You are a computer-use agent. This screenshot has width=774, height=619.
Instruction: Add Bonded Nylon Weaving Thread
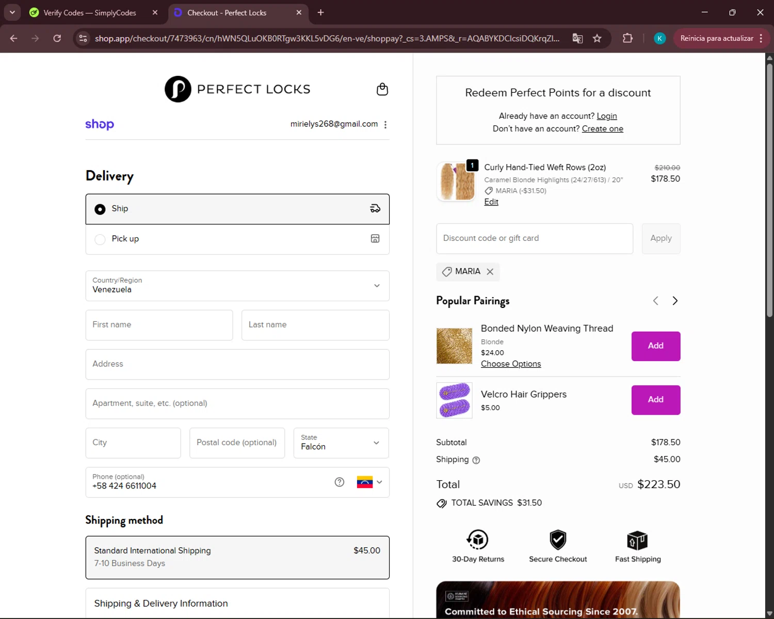[656, 346]
